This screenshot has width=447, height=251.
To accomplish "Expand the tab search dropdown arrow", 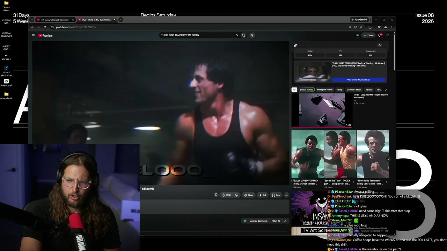I will pos(31,20).
